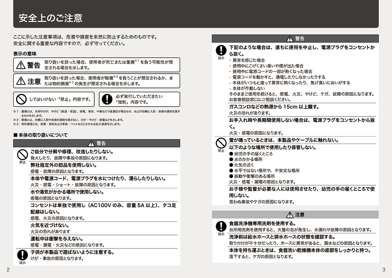This screenshot has width=392, height=278.
Task: Click the line 弊社指定外の部品を使用しない。
Action: (64, 165)
